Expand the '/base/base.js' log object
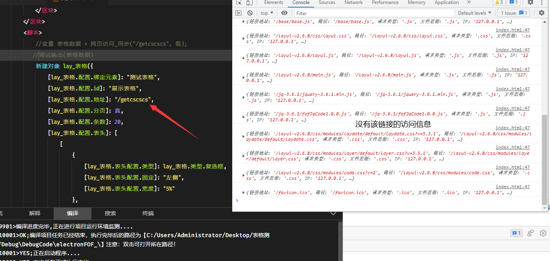 [244, 22]
